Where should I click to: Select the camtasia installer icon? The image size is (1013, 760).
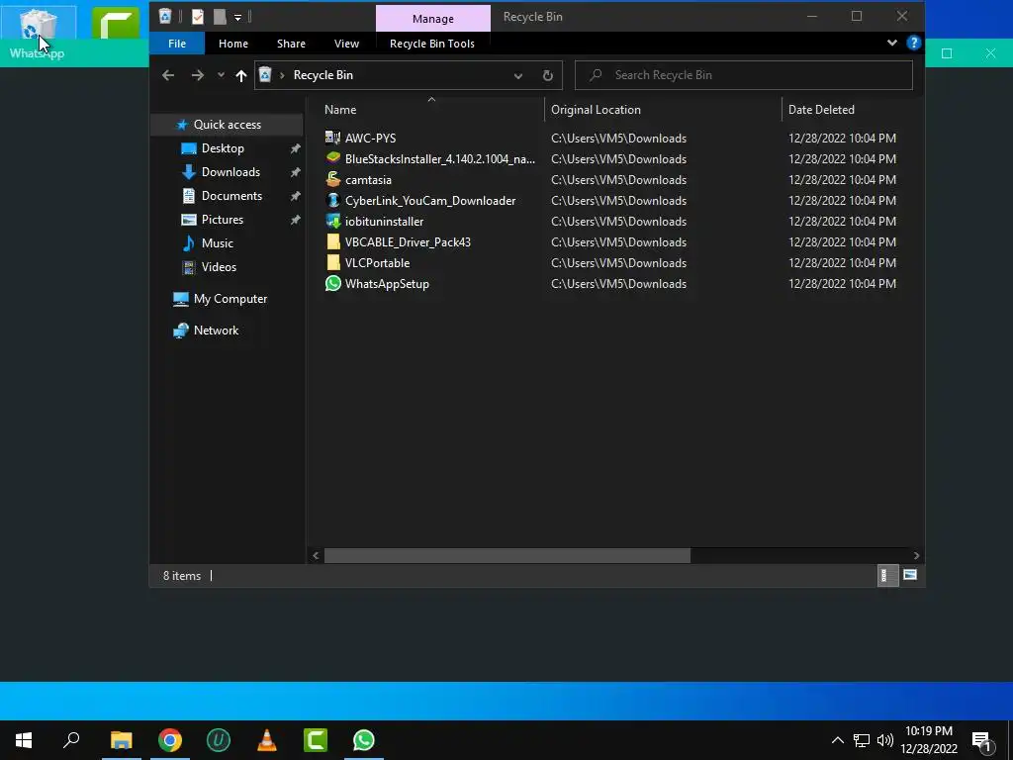332,180
